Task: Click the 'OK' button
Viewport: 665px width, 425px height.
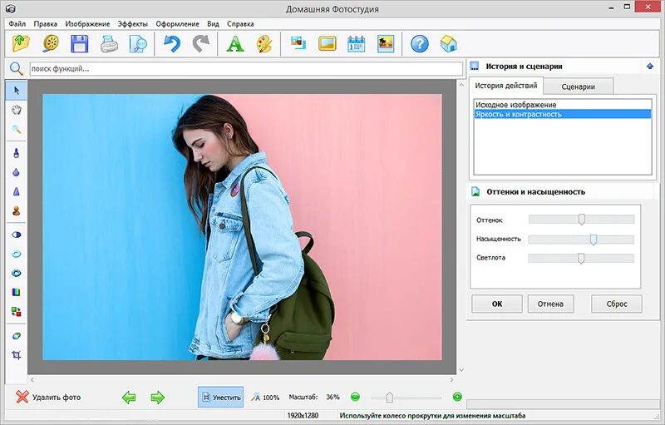Action: pyautogui.click(x=497, y=304)
